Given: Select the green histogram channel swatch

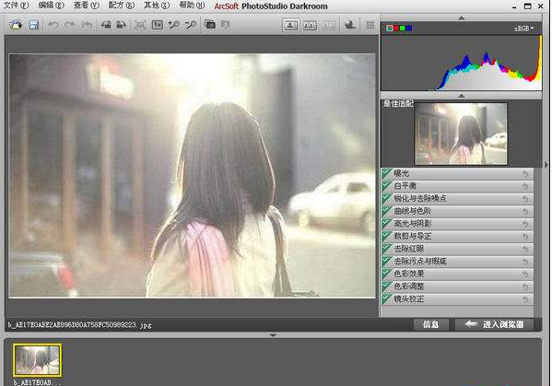Looking at the screenshot, I should pyautogui.click(x=403, y=29).
